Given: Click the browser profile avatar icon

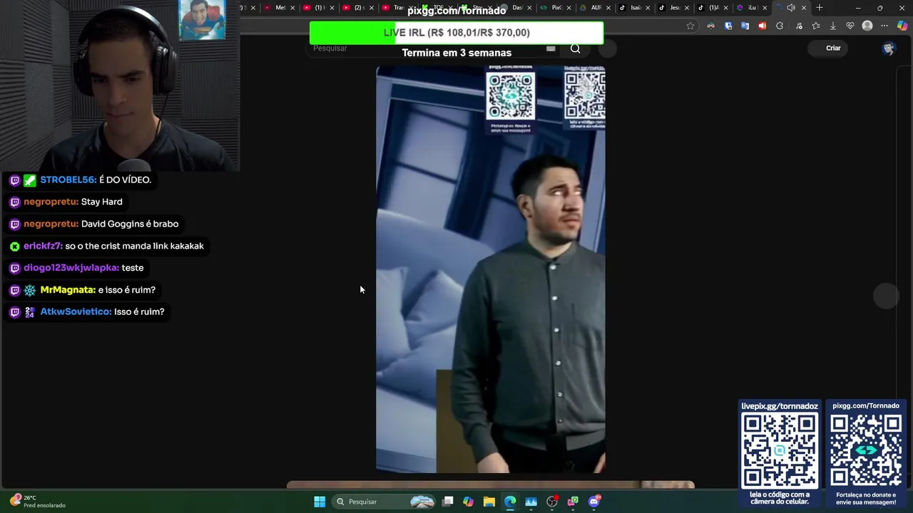Looking at the screenshot, I should point(867,26).
